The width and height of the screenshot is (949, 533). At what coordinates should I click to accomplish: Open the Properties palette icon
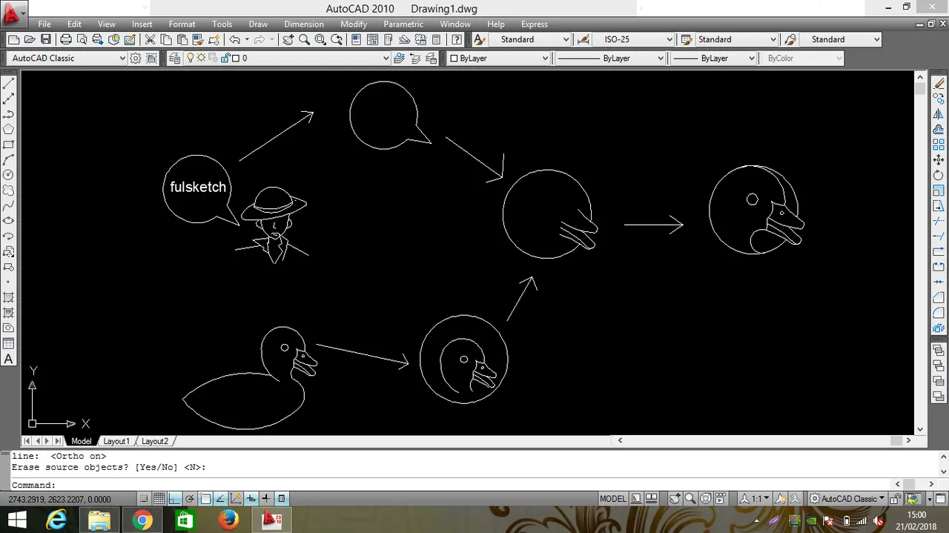pos(357,39)
